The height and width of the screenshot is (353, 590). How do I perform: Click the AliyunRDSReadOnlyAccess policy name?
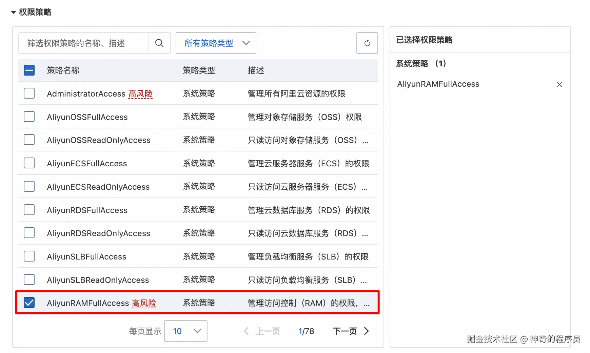point(99,233)
